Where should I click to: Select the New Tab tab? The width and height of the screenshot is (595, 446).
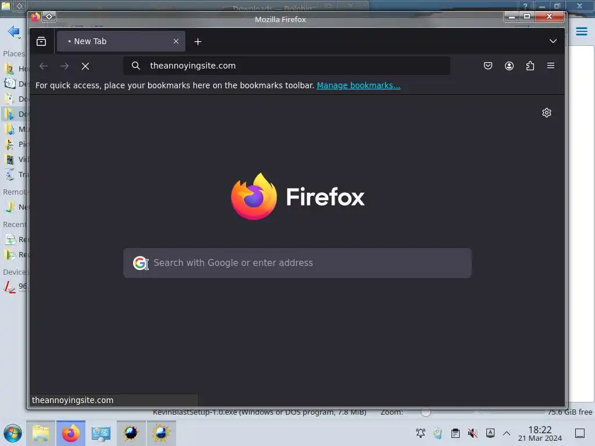121,41
